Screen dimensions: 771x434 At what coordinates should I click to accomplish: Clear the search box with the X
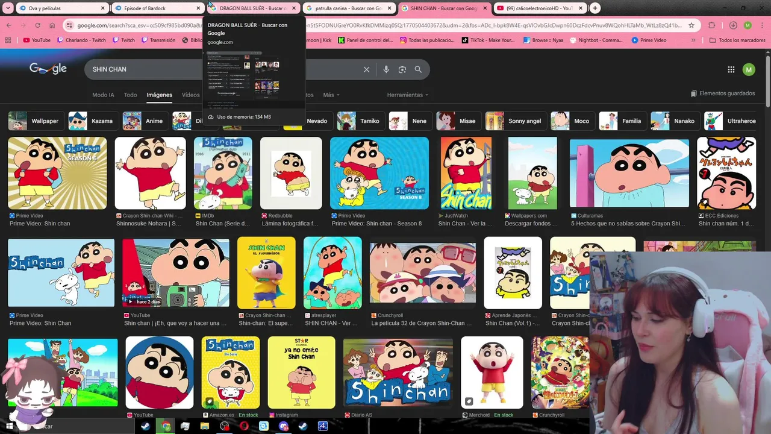(366, 69)
